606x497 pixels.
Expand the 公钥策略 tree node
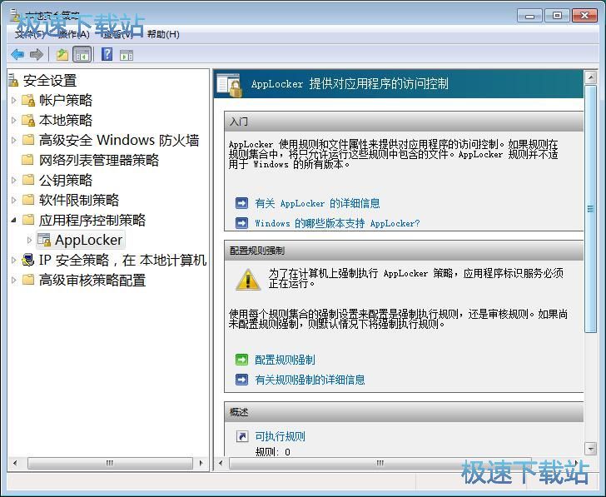[x=14, y=180]
